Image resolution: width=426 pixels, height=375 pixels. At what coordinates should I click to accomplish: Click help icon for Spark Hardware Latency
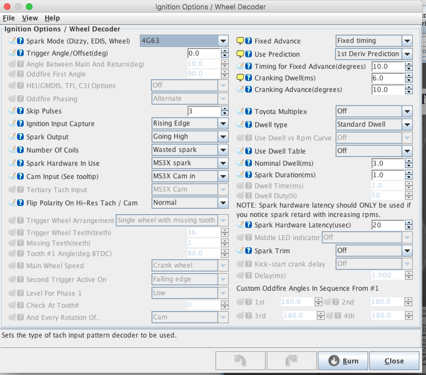pyautogui.click(x=248, y=225)
